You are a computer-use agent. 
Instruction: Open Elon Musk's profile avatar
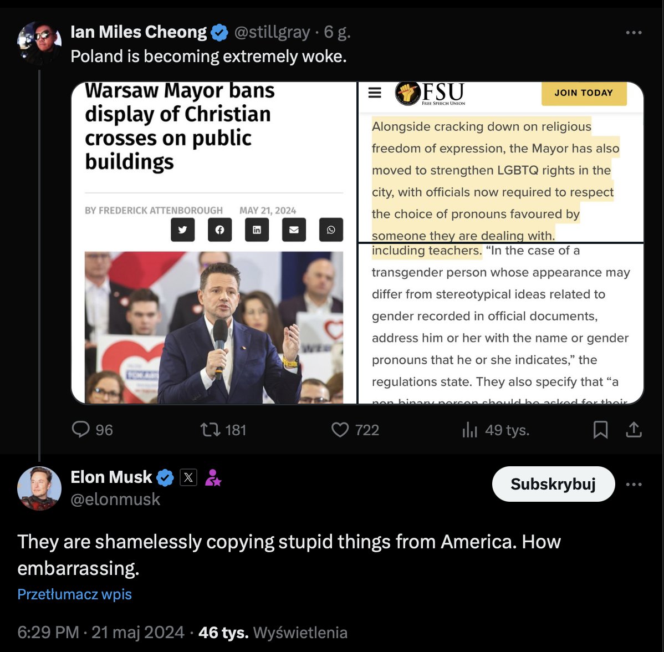pyautogui.click(x=39, y=488)
